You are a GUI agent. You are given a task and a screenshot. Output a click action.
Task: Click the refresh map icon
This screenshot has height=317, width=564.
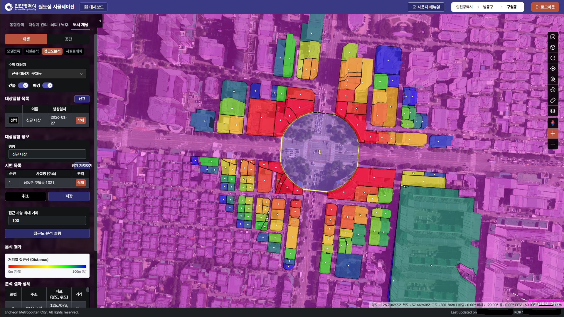coord(553,58)
